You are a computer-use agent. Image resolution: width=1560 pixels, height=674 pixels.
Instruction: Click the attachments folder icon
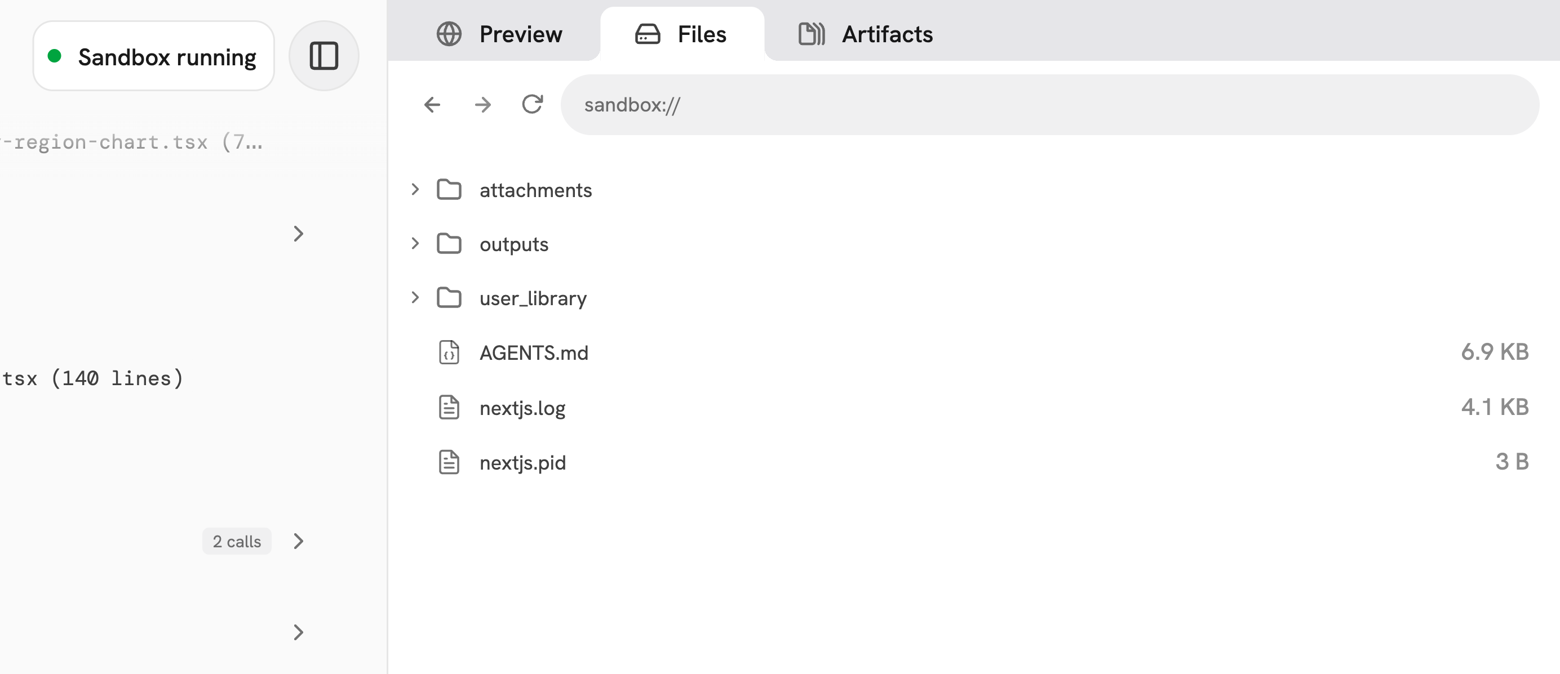449,189
